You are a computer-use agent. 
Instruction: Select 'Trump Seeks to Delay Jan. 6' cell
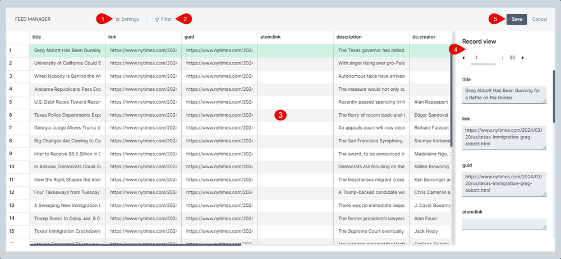[67, 218]
